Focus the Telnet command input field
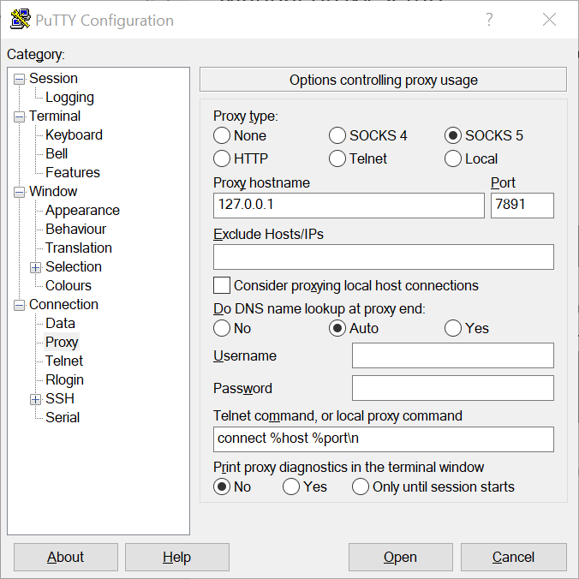This screenshot has width=579, height=579. (384, 439)
